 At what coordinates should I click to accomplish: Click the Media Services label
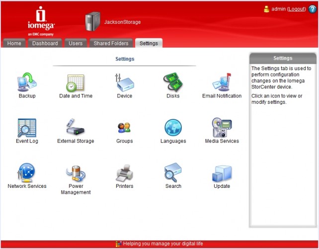[x=222, y=141]
